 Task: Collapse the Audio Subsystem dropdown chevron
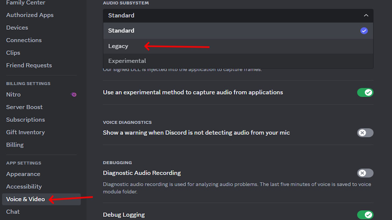tap(366, 15)
